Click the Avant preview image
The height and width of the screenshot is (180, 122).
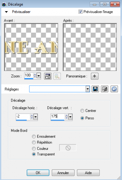point(31,47)
